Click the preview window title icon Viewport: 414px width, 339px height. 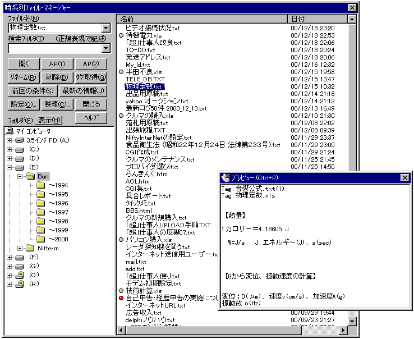[225, 178]
